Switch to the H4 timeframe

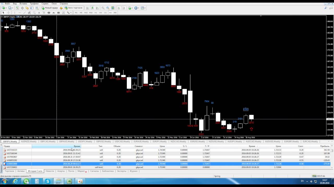(x=100, y=12)
